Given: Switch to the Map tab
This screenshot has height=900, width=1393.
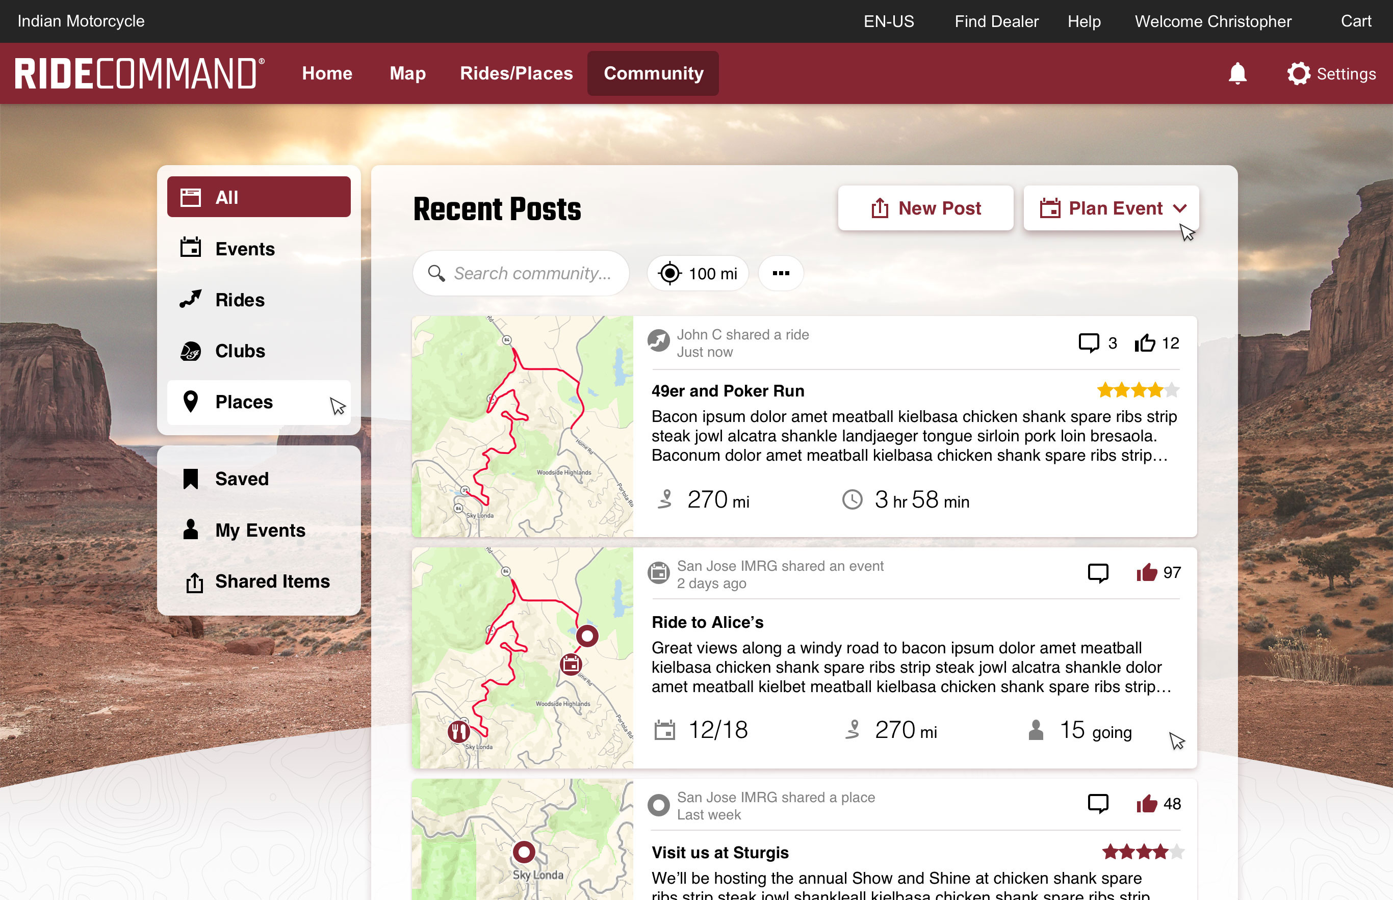Looking at the screenshot, I should tap(407, 73).
